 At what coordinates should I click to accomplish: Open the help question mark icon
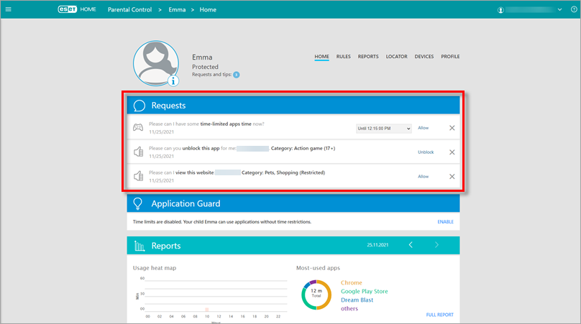click(x=573, y=10)
